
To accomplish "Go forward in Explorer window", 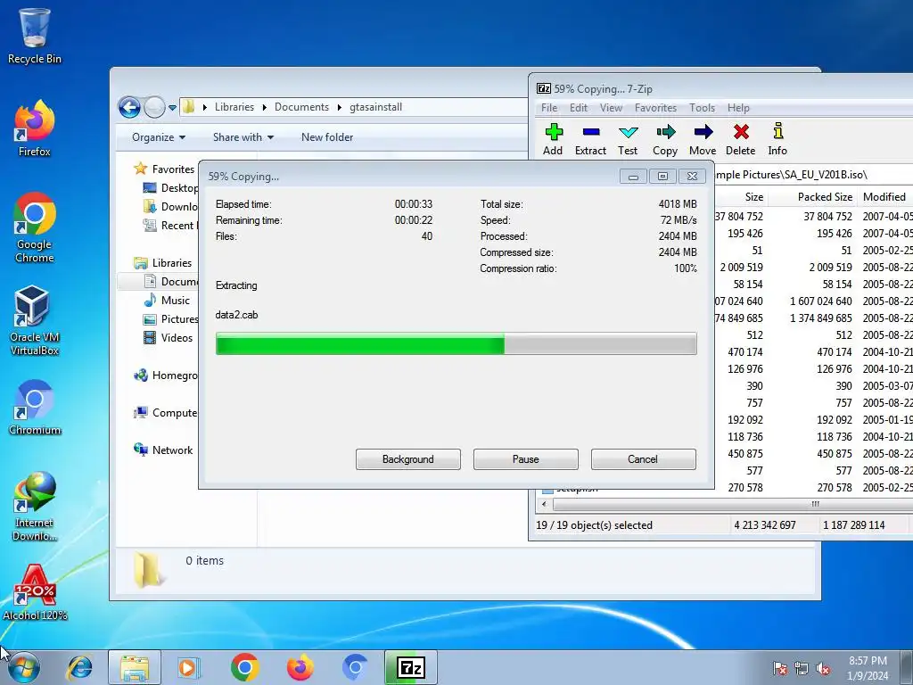I will click(x=154, y=107).
